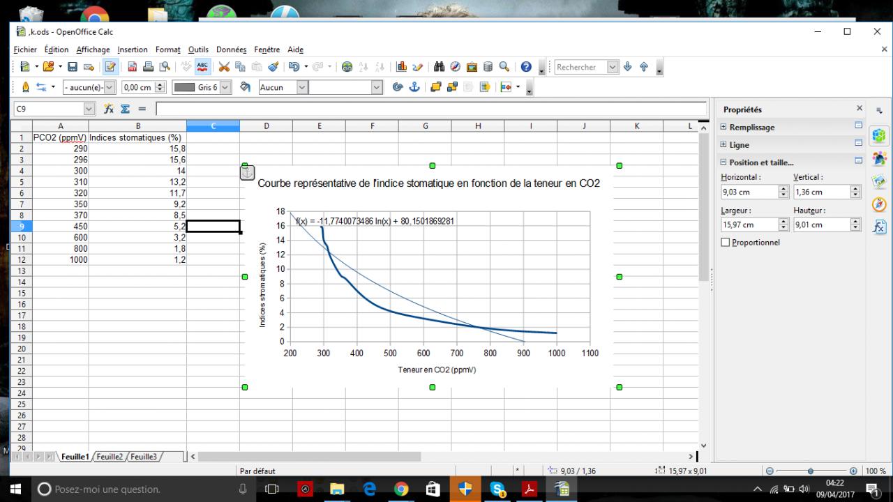Open Print Preview with the magnifier page icon
Screen dimensions: 893x502
165,67
